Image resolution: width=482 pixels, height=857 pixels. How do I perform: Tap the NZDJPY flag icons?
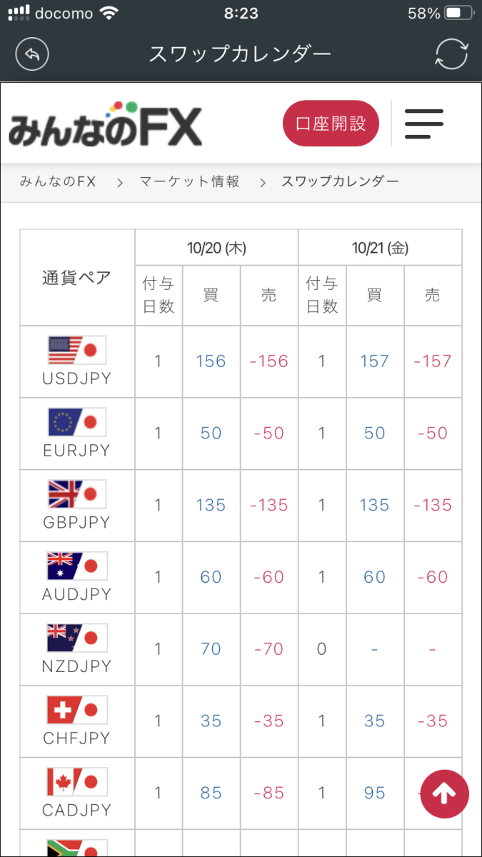click(76, 636)
